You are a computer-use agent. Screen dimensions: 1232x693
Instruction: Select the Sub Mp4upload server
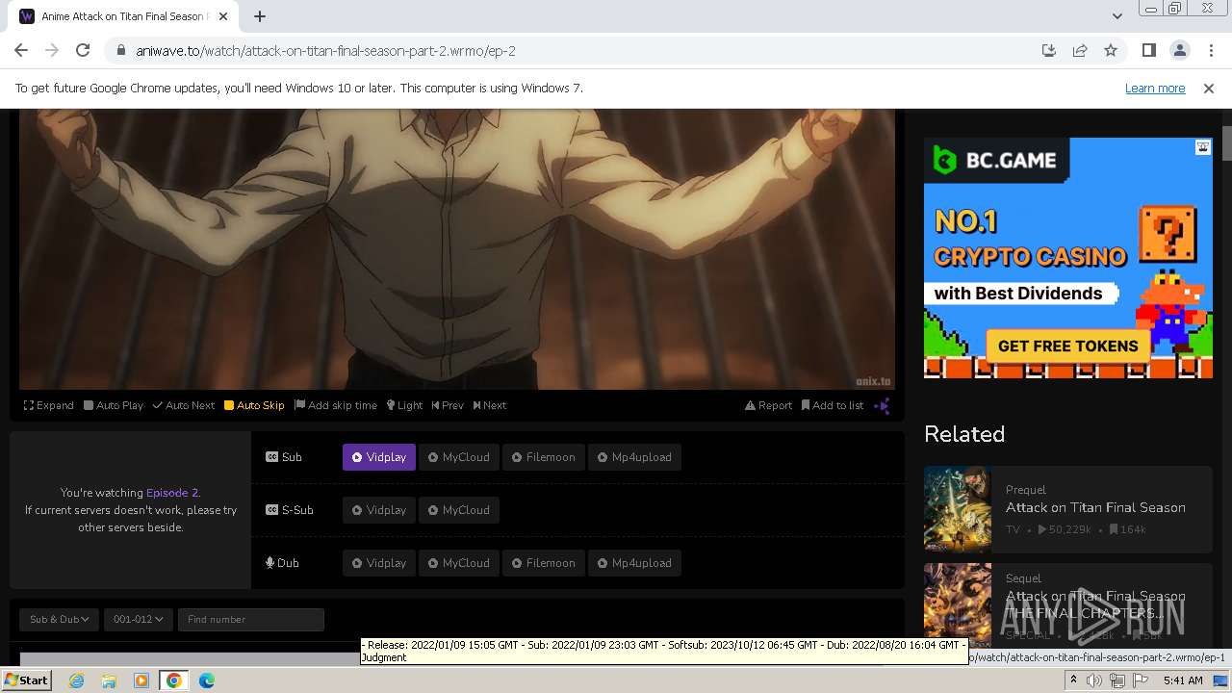(634, 457)
